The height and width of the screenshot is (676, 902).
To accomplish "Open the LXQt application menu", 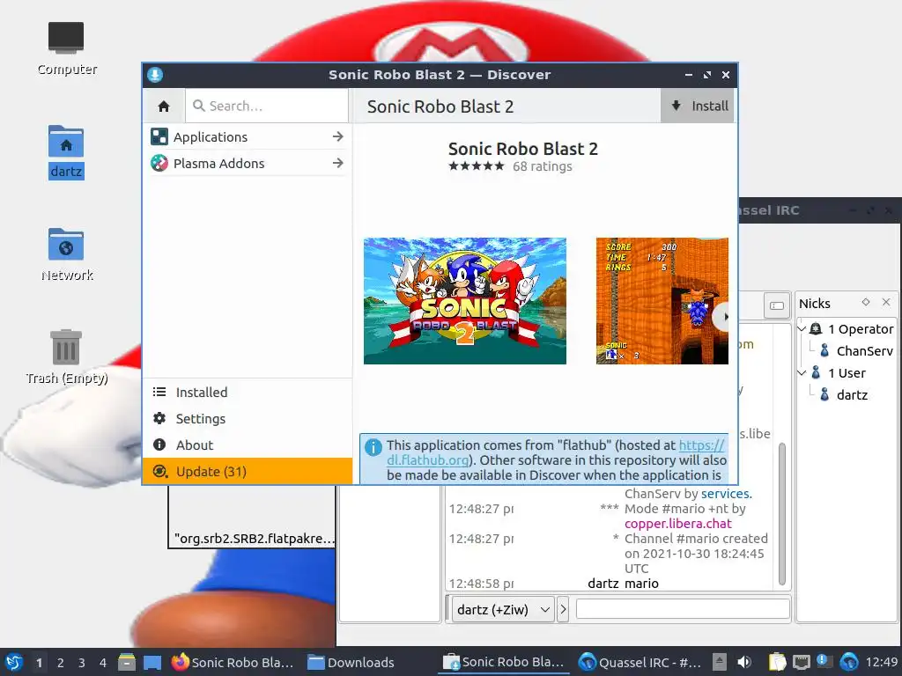I will point(14,662).
